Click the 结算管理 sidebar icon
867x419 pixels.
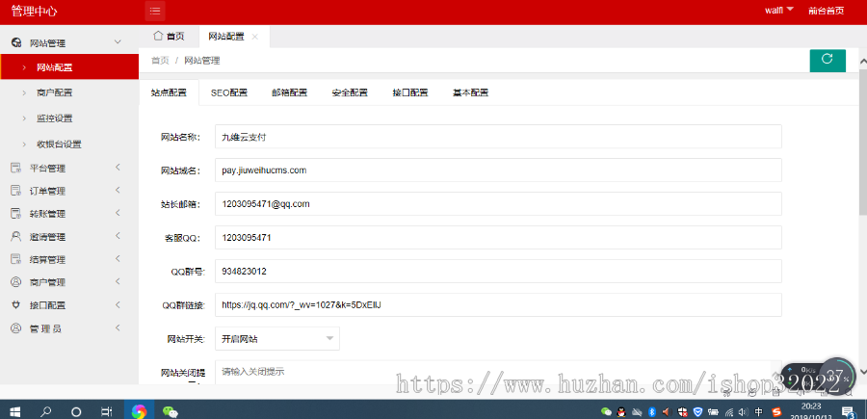pyautogui.click(x=16, y=259)
